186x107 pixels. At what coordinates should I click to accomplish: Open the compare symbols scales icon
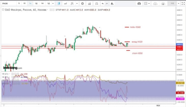click(97, 4)
